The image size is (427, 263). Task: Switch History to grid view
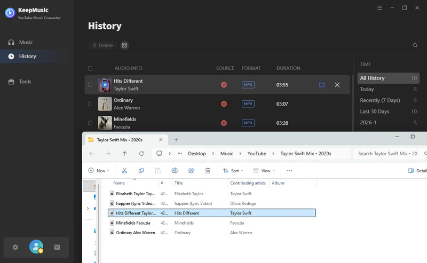click(124, 45)
